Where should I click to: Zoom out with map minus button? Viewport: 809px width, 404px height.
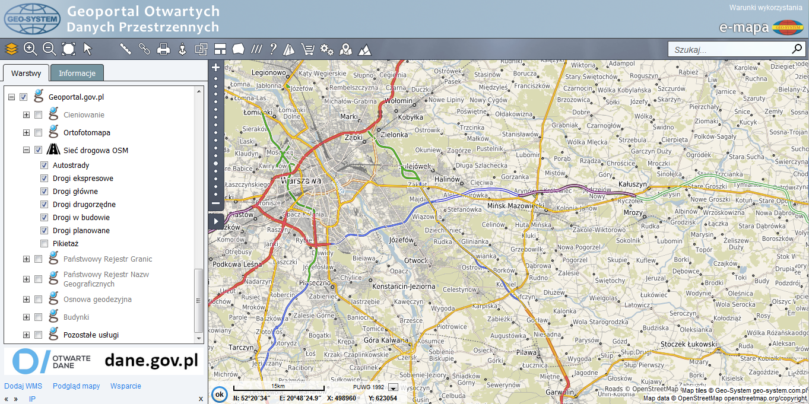[x=215, y=203]
